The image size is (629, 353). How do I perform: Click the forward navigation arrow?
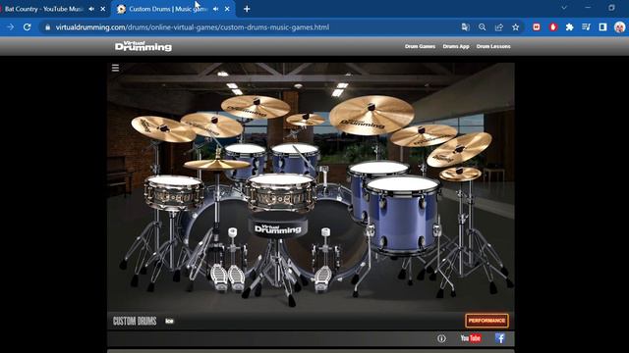(x=10, y=27)
